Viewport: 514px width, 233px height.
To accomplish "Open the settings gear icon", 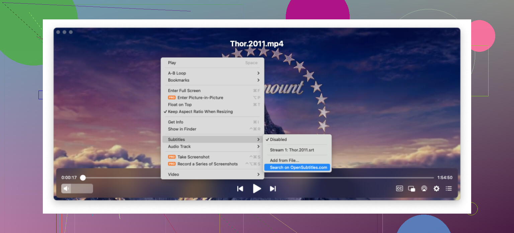I will [x=436, y=189].
